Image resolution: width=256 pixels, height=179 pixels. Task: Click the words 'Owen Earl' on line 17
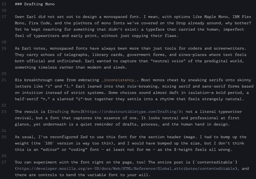tap(24, 17)
